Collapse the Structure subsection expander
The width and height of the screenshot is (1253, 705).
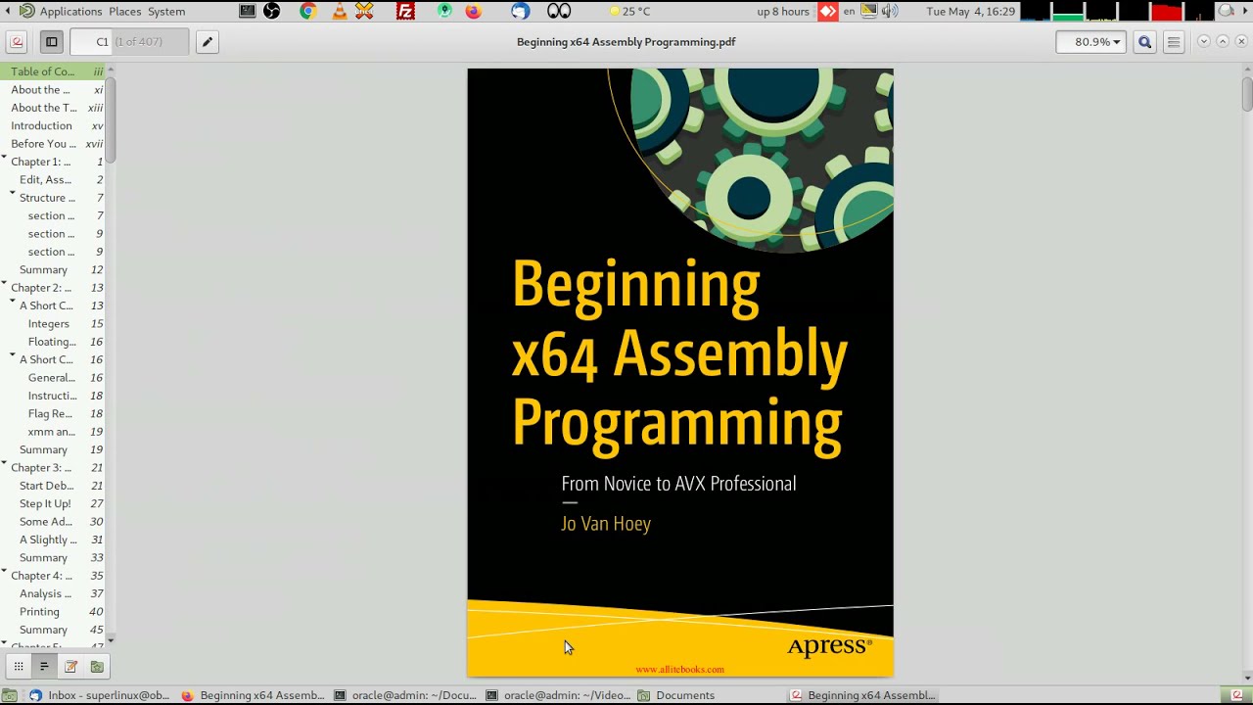tap(13, 194)
